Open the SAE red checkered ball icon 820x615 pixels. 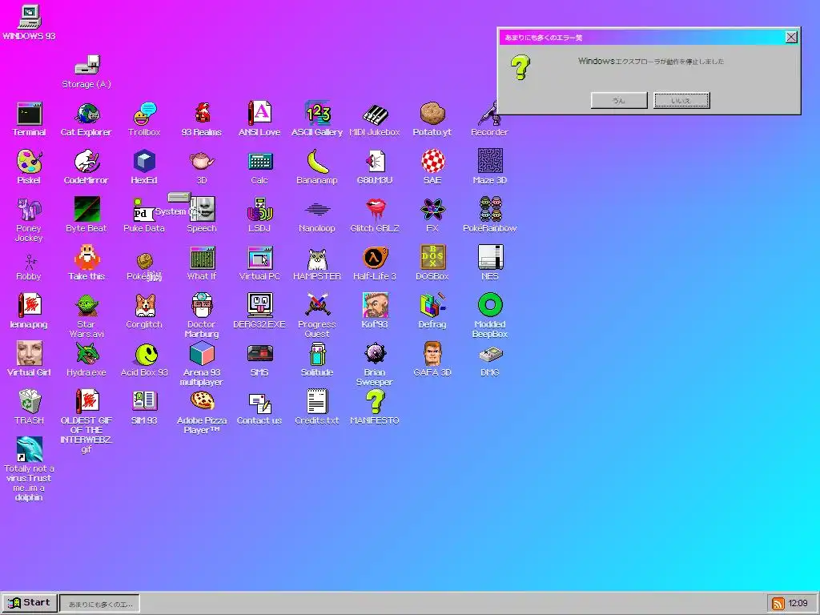(432, 162)
